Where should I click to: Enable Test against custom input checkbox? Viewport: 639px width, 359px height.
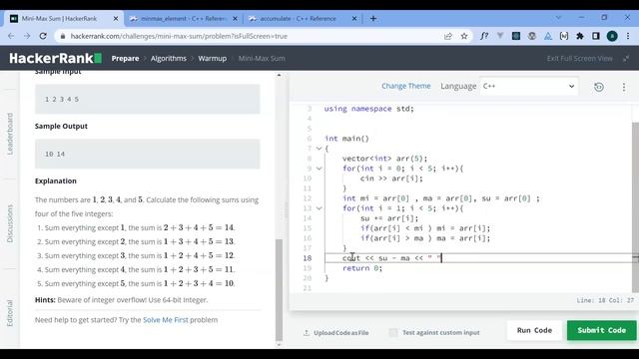tap(392, 332)
